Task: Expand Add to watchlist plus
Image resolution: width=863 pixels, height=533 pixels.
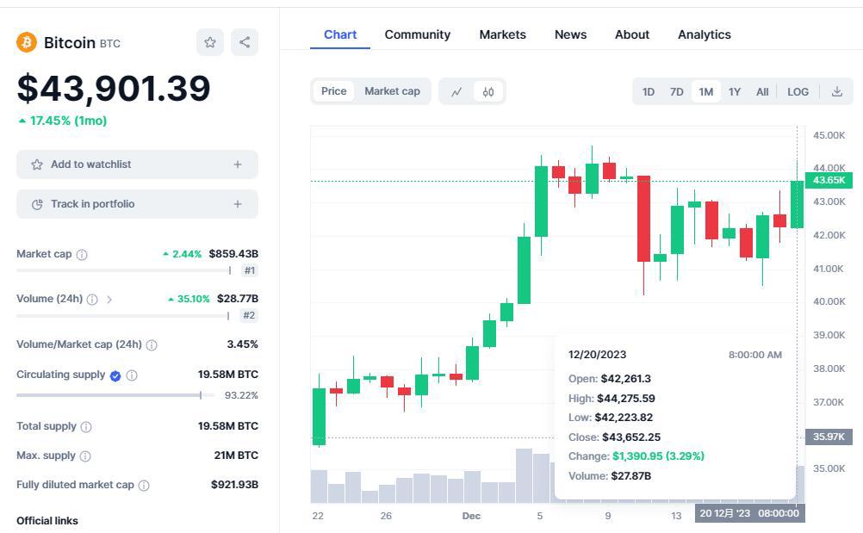Action: (x=238, y=164)
